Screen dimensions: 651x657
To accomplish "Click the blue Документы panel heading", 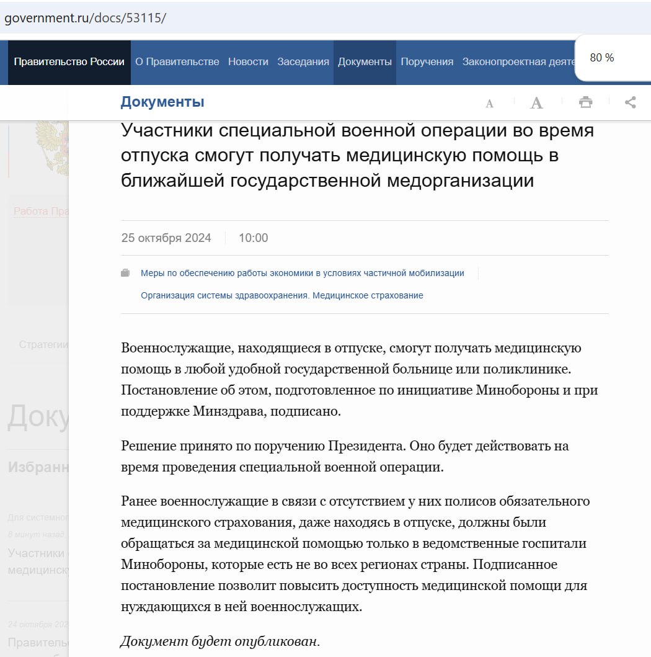I will (x=162, y=102).
